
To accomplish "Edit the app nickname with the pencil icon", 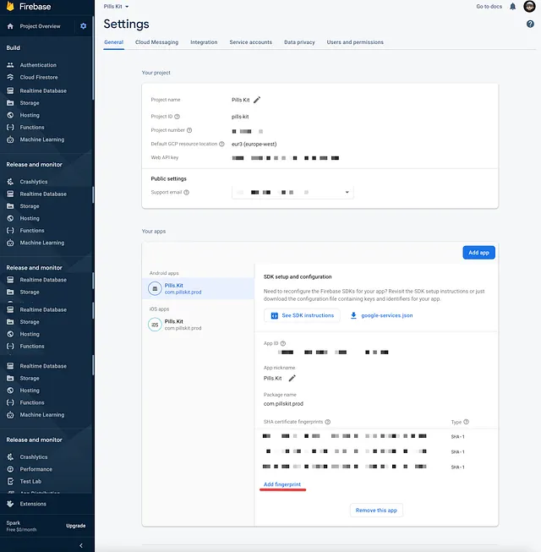I will (292, 379).
